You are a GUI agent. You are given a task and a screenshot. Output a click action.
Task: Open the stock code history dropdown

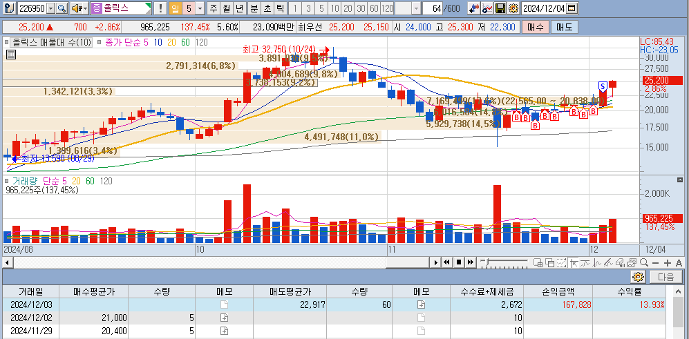tap(51, 8)
